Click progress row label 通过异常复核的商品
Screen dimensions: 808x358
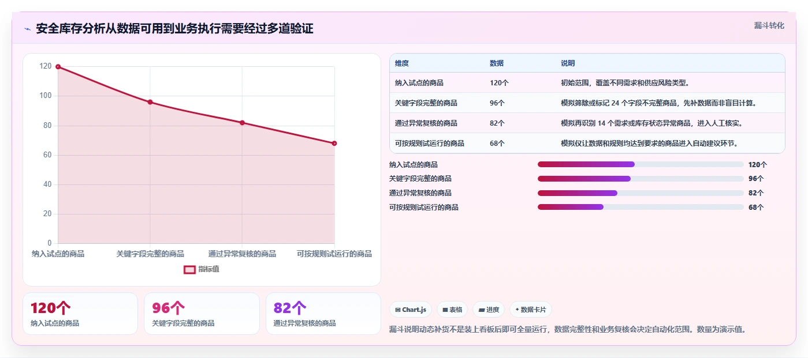tap(420, 193)
